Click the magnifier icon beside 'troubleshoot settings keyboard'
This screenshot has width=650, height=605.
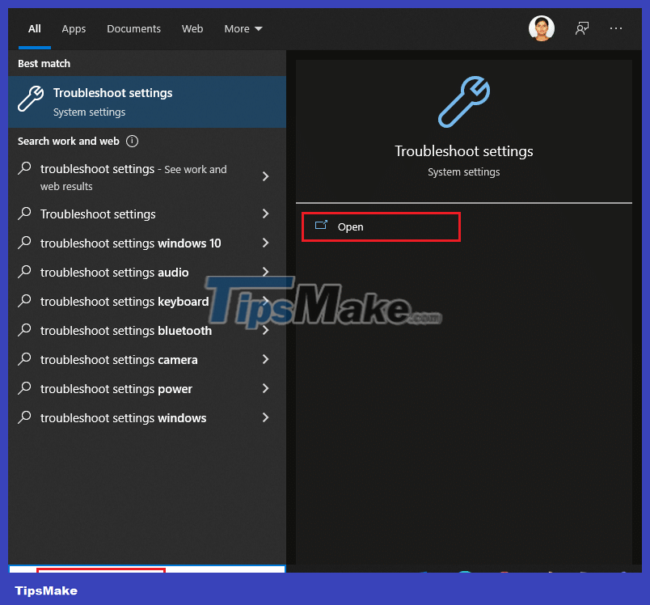click(26, 302)
